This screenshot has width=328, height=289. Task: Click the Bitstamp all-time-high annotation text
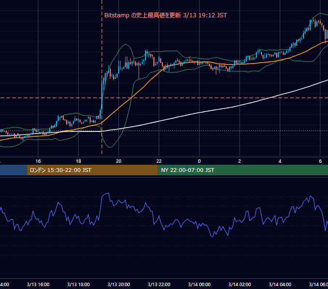[x=165, y=15]
